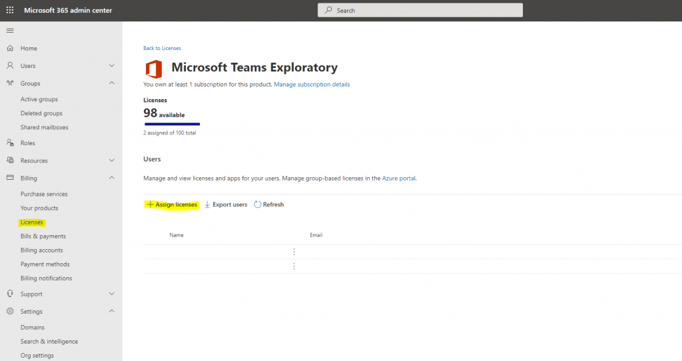Click the download arrow of Export users
This screenshot has height=361, width=682.
point(208,204)
